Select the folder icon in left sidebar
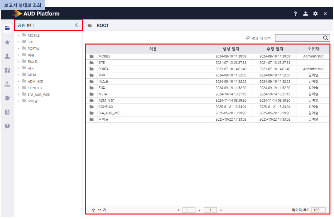The width and height of the screenshot is (334, 219). click(x=7, y=28)
